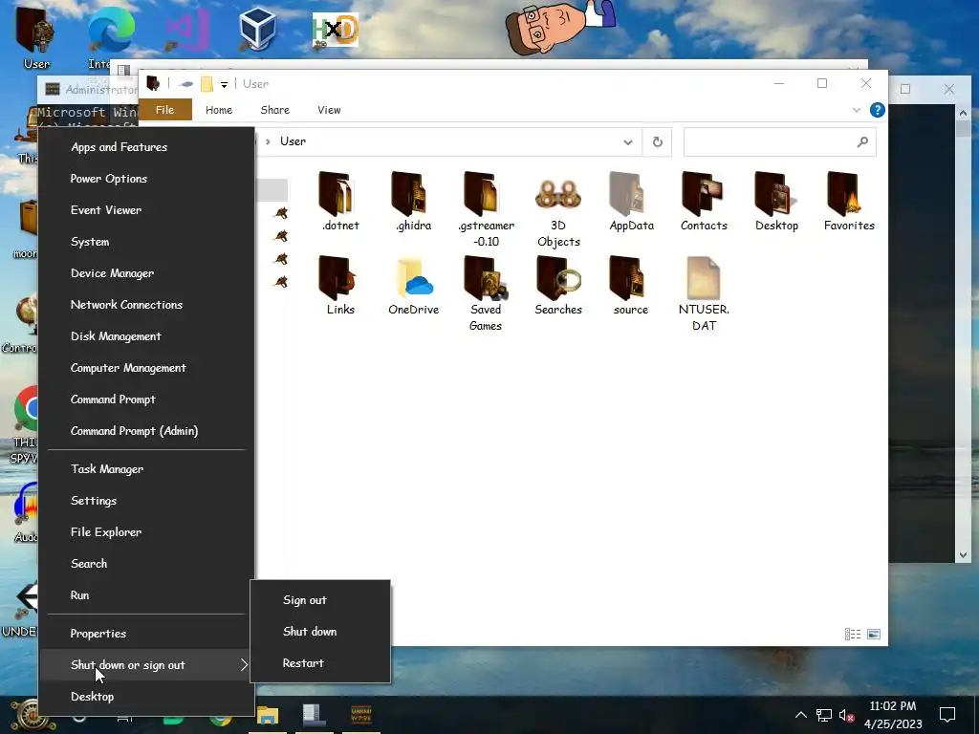Open the View ribbon tab
The height and width of the screenshot is (734, 979).
[329, 110]
